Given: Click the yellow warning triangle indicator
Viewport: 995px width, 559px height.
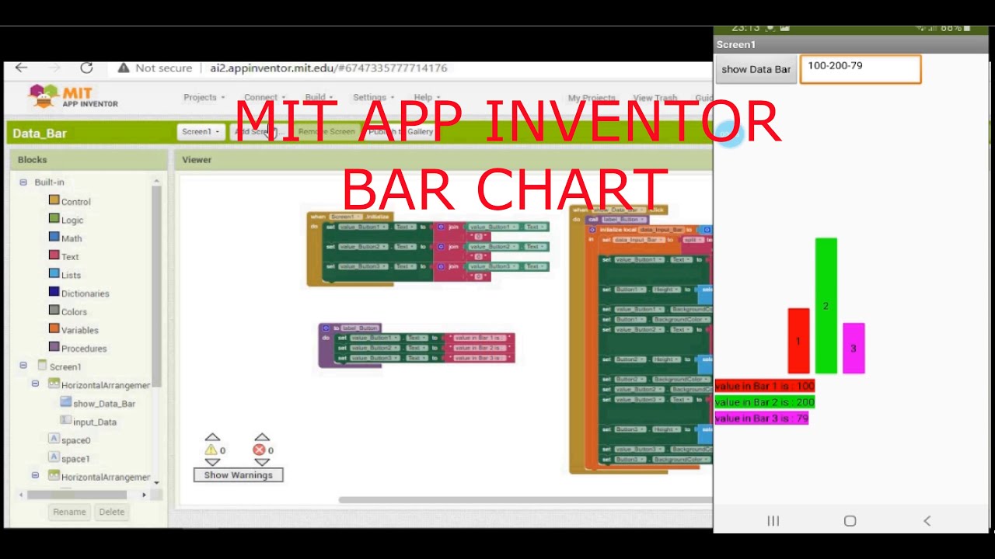Looking at the screenshot, I should click(211, 450).
